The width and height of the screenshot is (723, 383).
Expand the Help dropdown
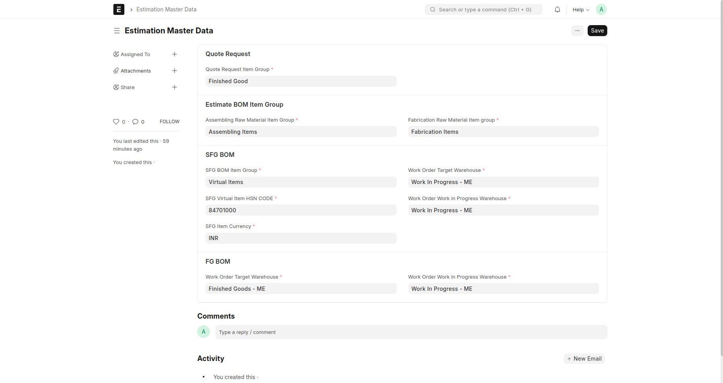coord(581,9)
